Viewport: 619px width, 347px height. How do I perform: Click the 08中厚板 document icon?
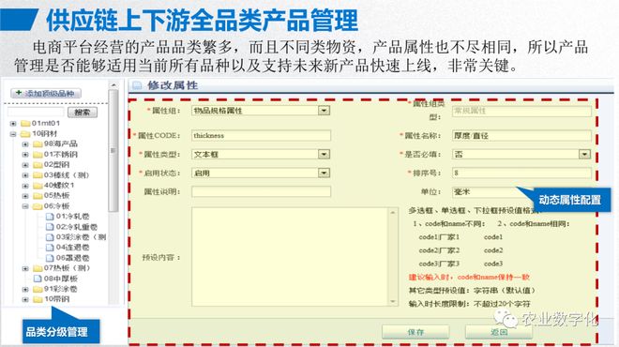point(38,279)
